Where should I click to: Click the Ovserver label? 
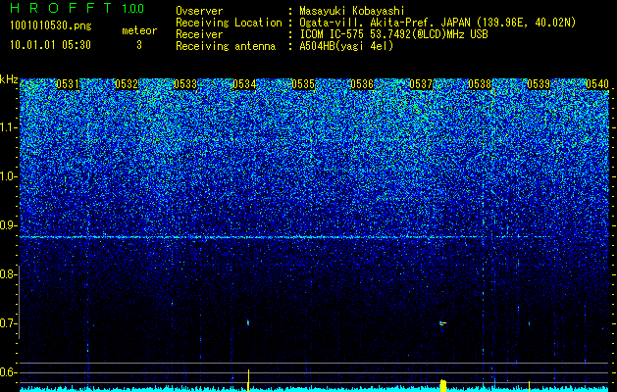pos(199,11)
